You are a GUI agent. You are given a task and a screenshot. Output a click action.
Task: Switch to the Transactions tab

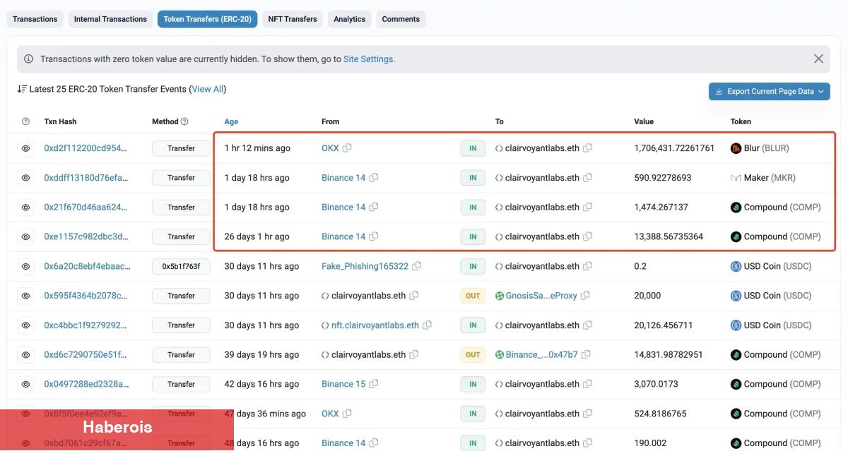[35, 19]
